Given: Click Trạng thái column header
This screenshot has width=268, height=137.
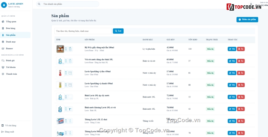Looking at the screenshot, I should point(212,40).
